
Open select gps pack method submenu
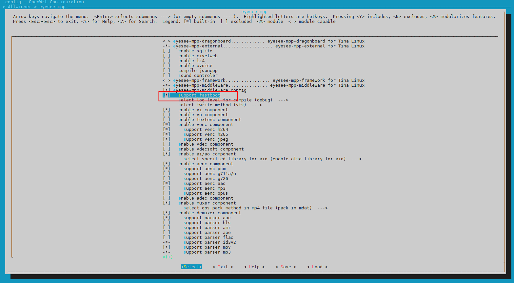click(256, 208)
